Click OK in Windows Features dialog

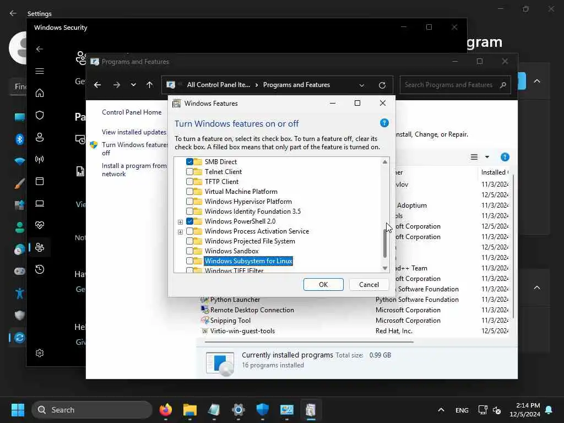(x=323, y=285)
